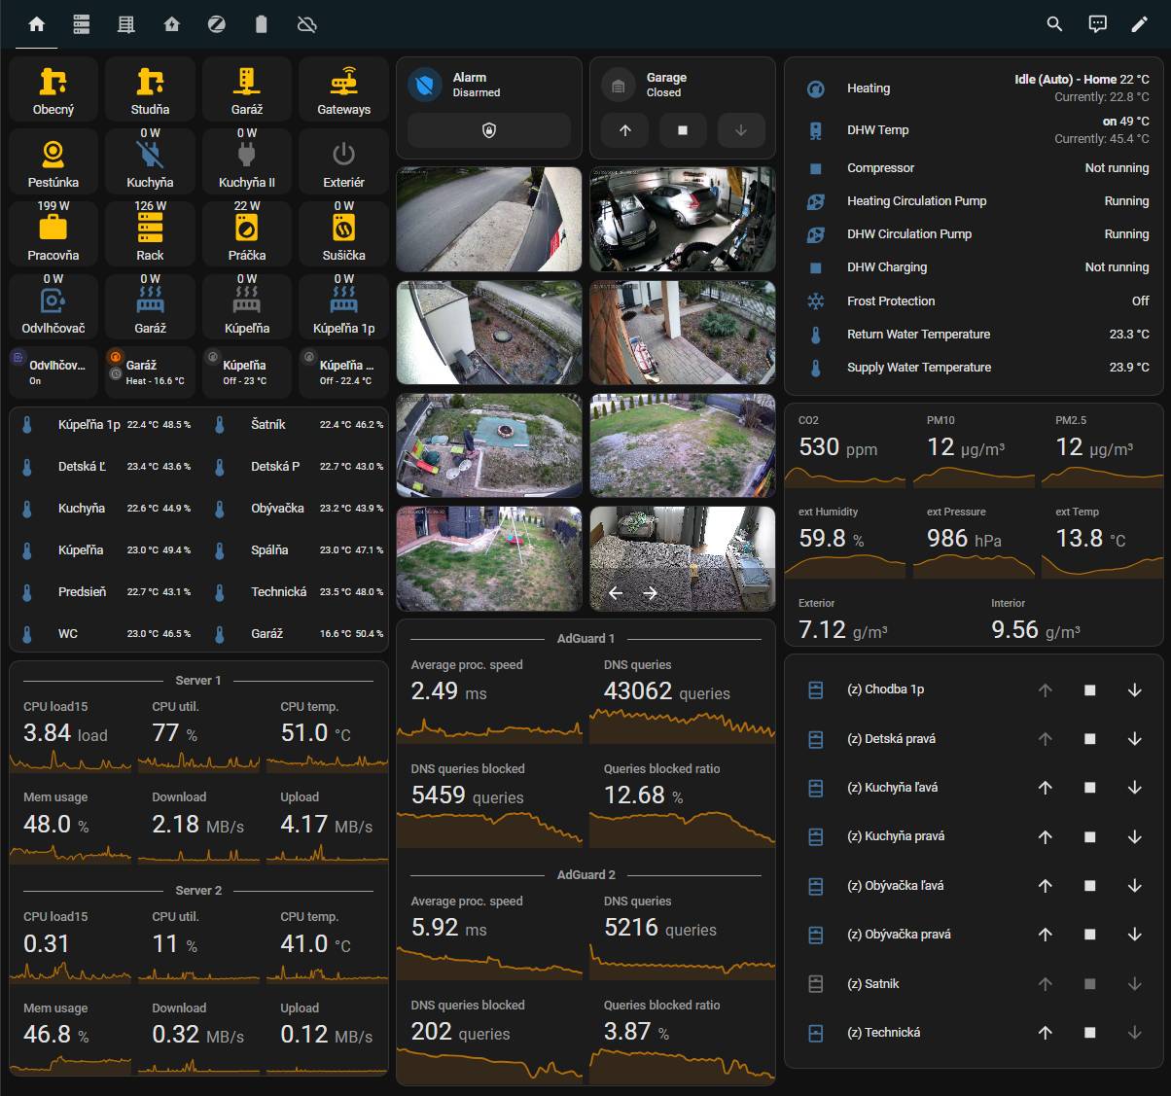This screenshot has height=1096, width=1171.
Task: Open the search icon in header
Action: point(1054,24)
